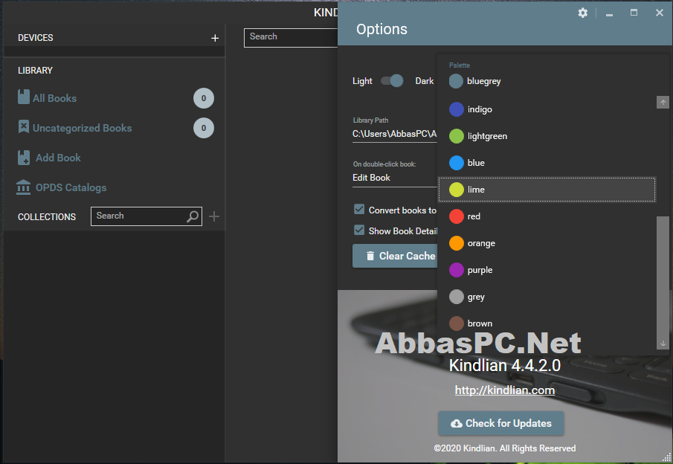673x464 pixels.
Task: Click the All Books count badge
Action: [204, 98]
